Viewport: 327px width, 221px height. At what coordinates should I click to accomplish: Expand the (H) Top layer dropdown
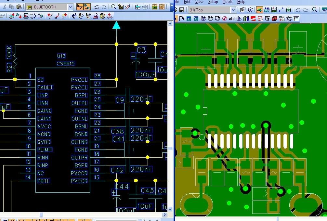(x=233, y=10)
